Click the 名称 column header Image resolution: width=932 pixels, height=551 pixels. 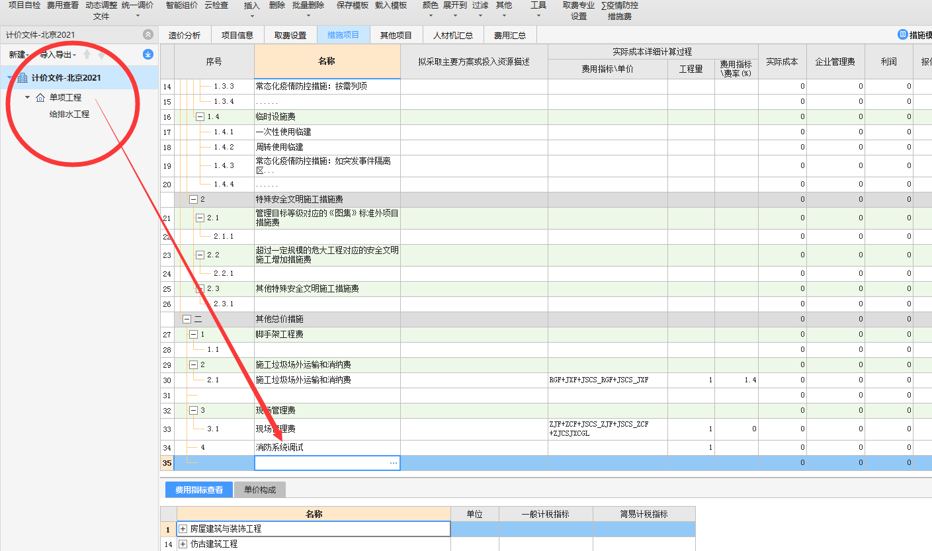[x=327, y=62]
